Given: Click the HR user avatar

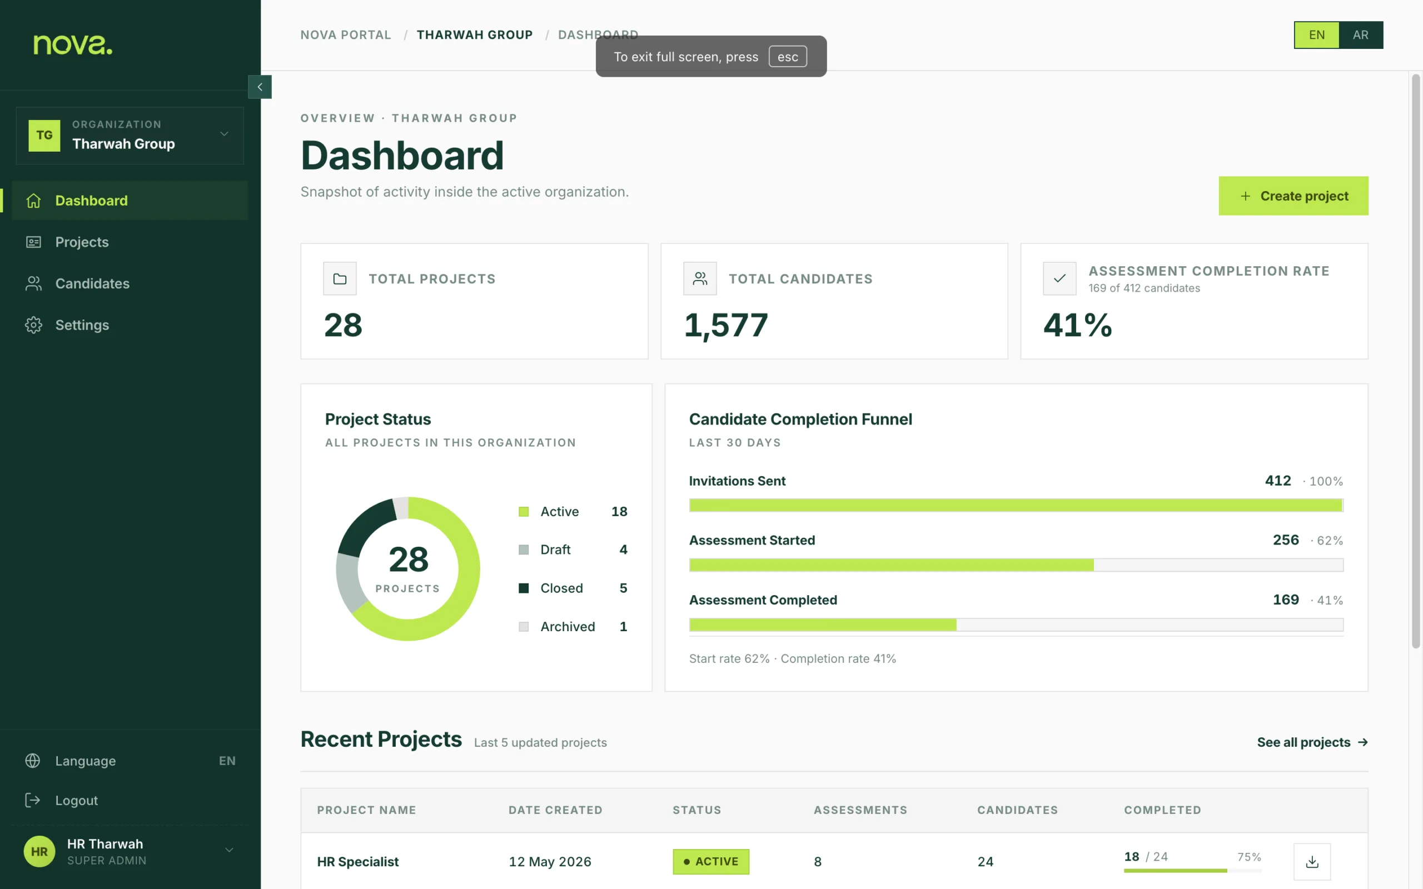Looking at the screenshot, I should (x=39, y=851).
